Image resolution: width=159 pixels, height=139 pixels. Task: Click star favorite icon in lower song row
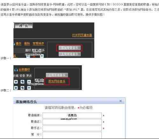pyautogui.click(x=16, y=88)
